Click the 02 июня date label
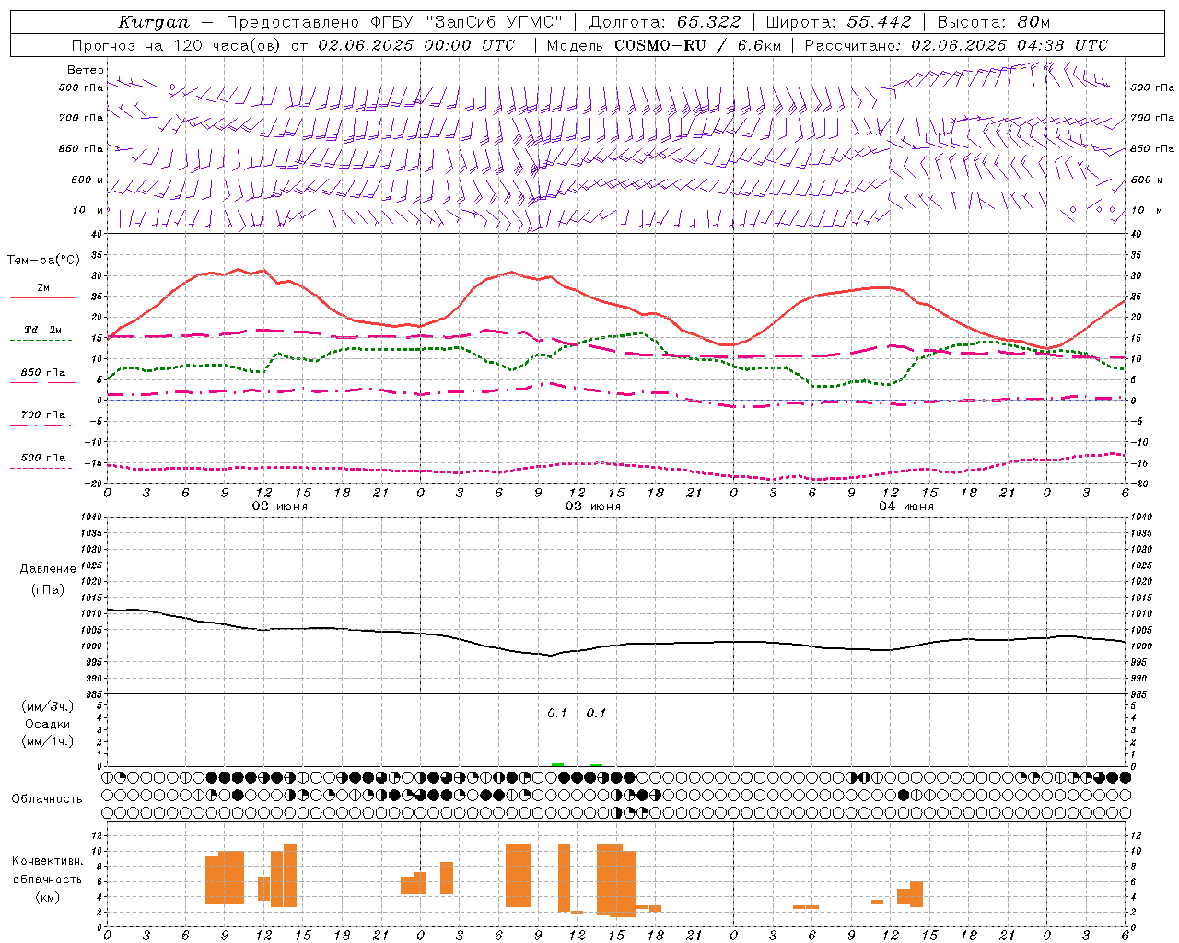The width and height of the screenshot is (1179, 943). click(x=280, y=506)
